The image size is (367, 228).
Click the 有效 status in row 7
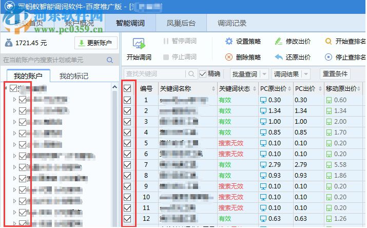225,165
